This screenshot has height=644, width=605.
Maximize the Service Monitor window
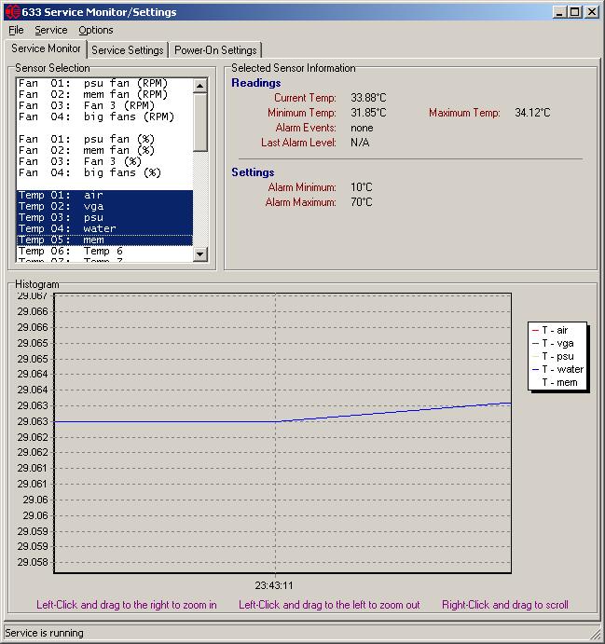tap(574, 12)
